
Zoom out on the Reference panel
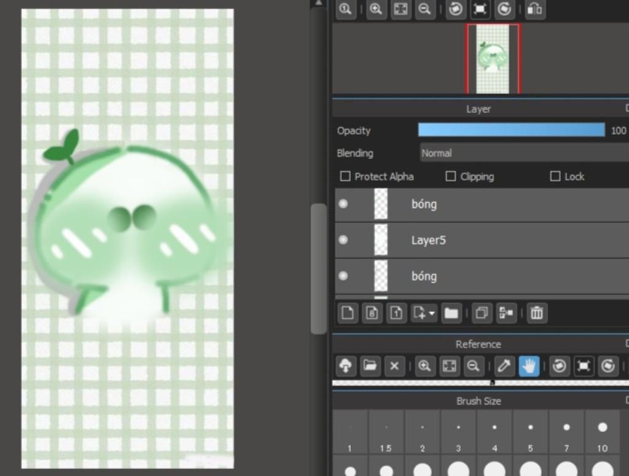[x=474, y=365]
